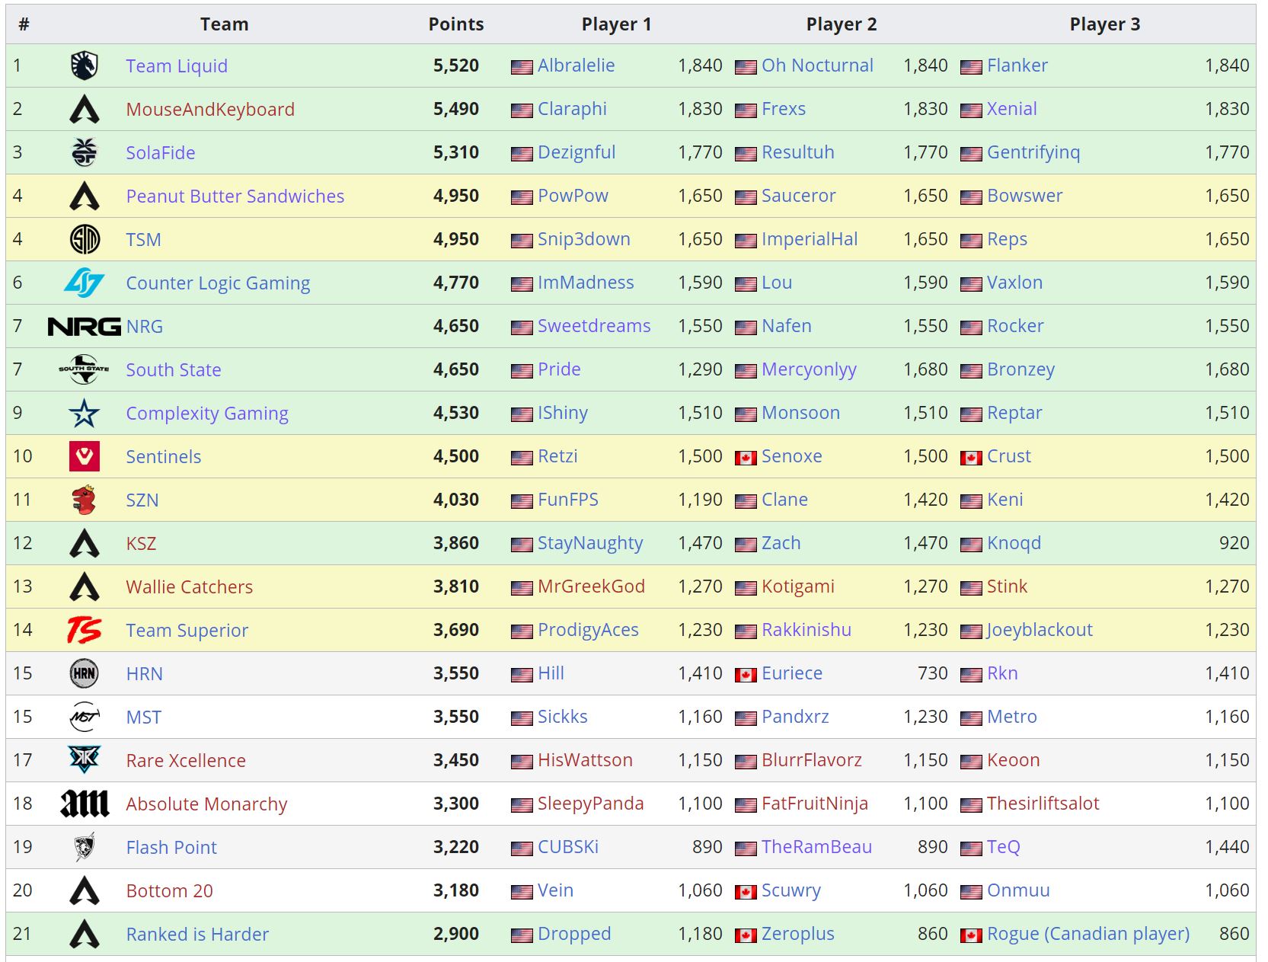Open the MouseAndKeyboard team link
Viewport: 1268px width, 962px height.
[210, 109]
